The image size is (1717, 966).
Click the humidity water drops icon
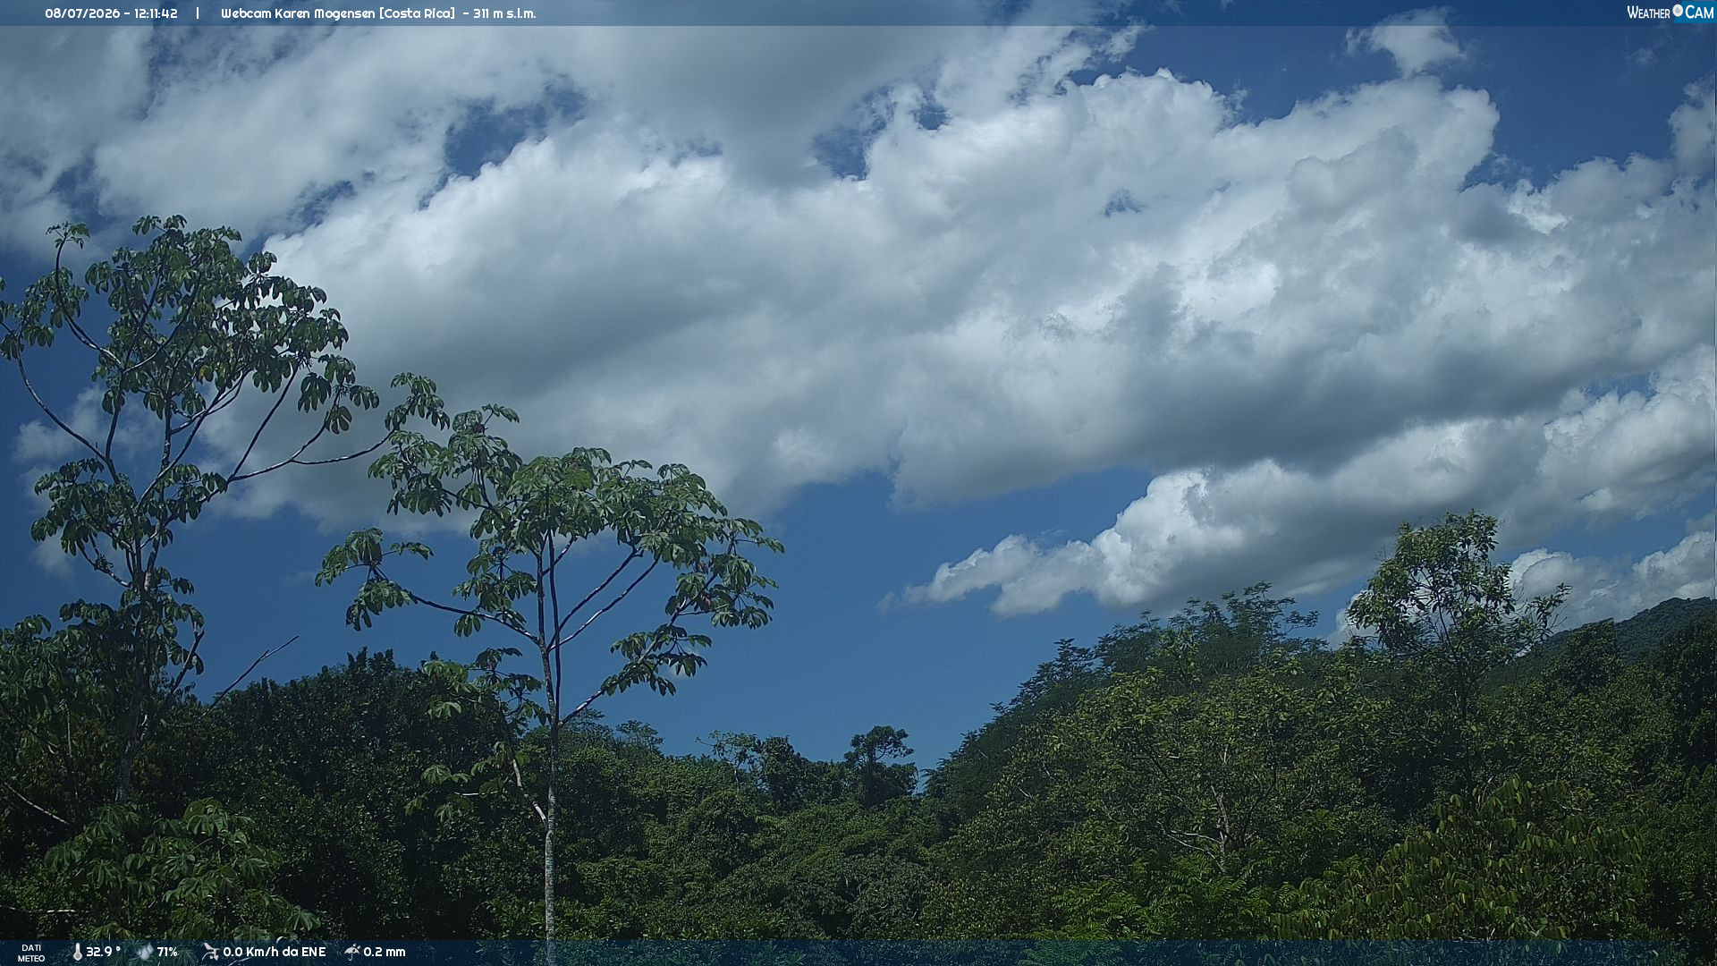[x=145, y=952]
